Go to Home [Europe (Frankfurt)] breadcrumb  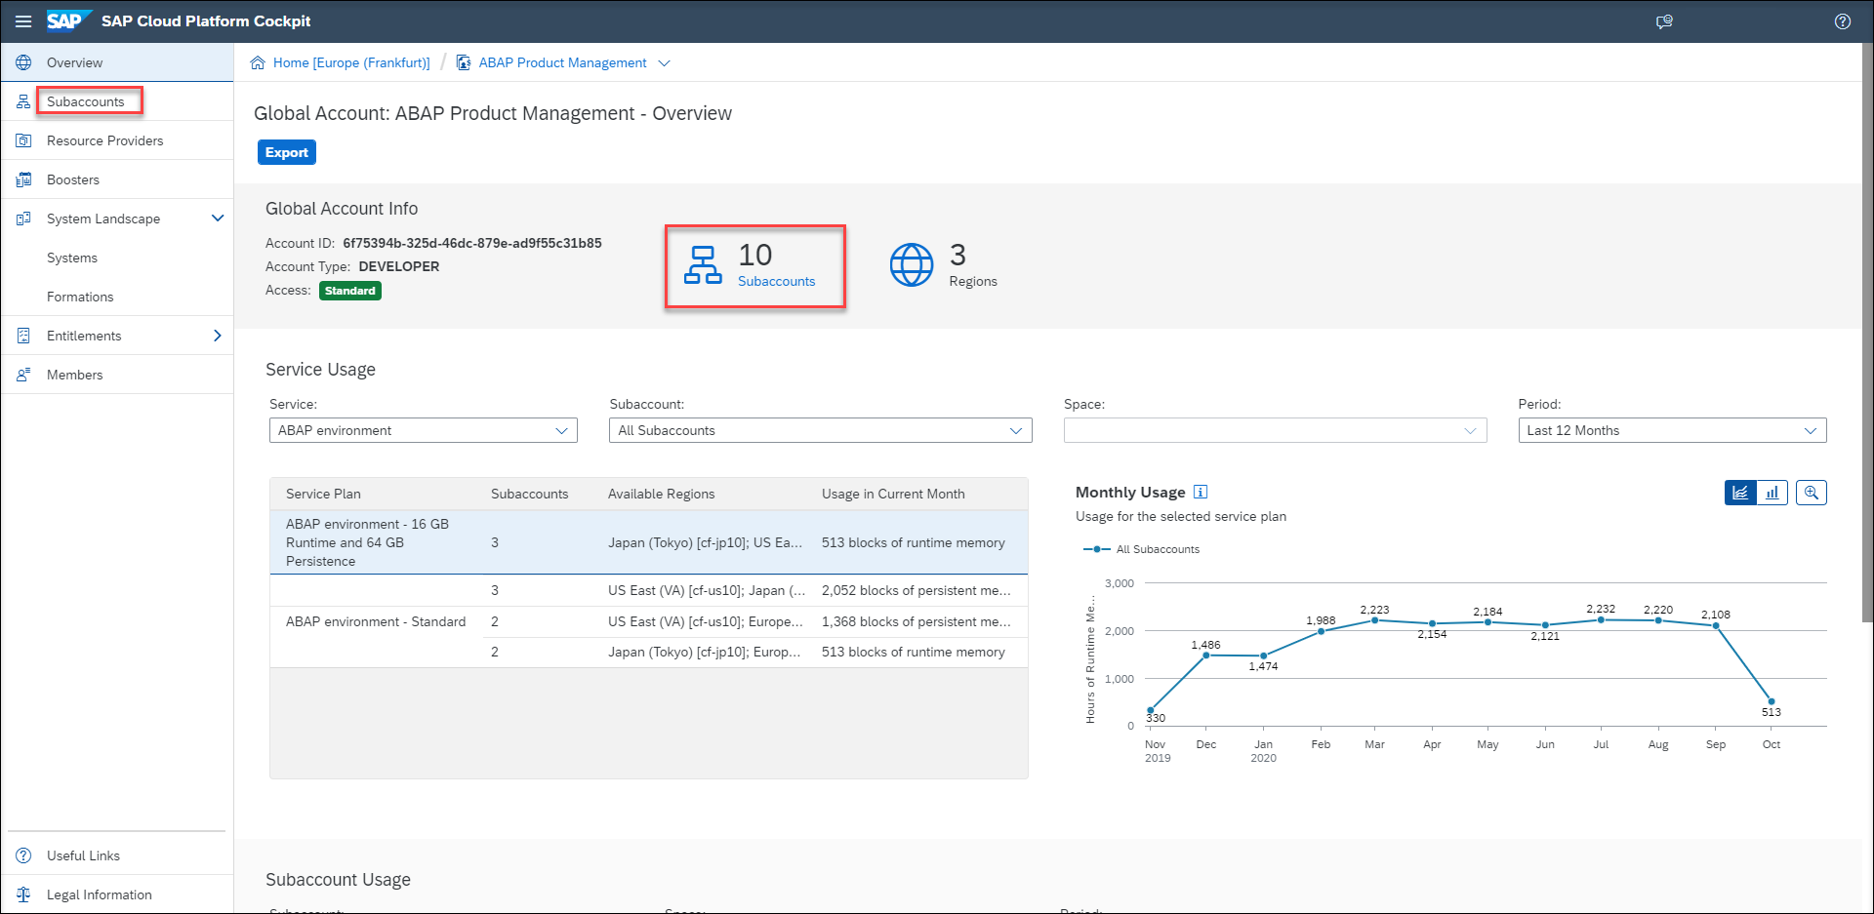[351, 62]
